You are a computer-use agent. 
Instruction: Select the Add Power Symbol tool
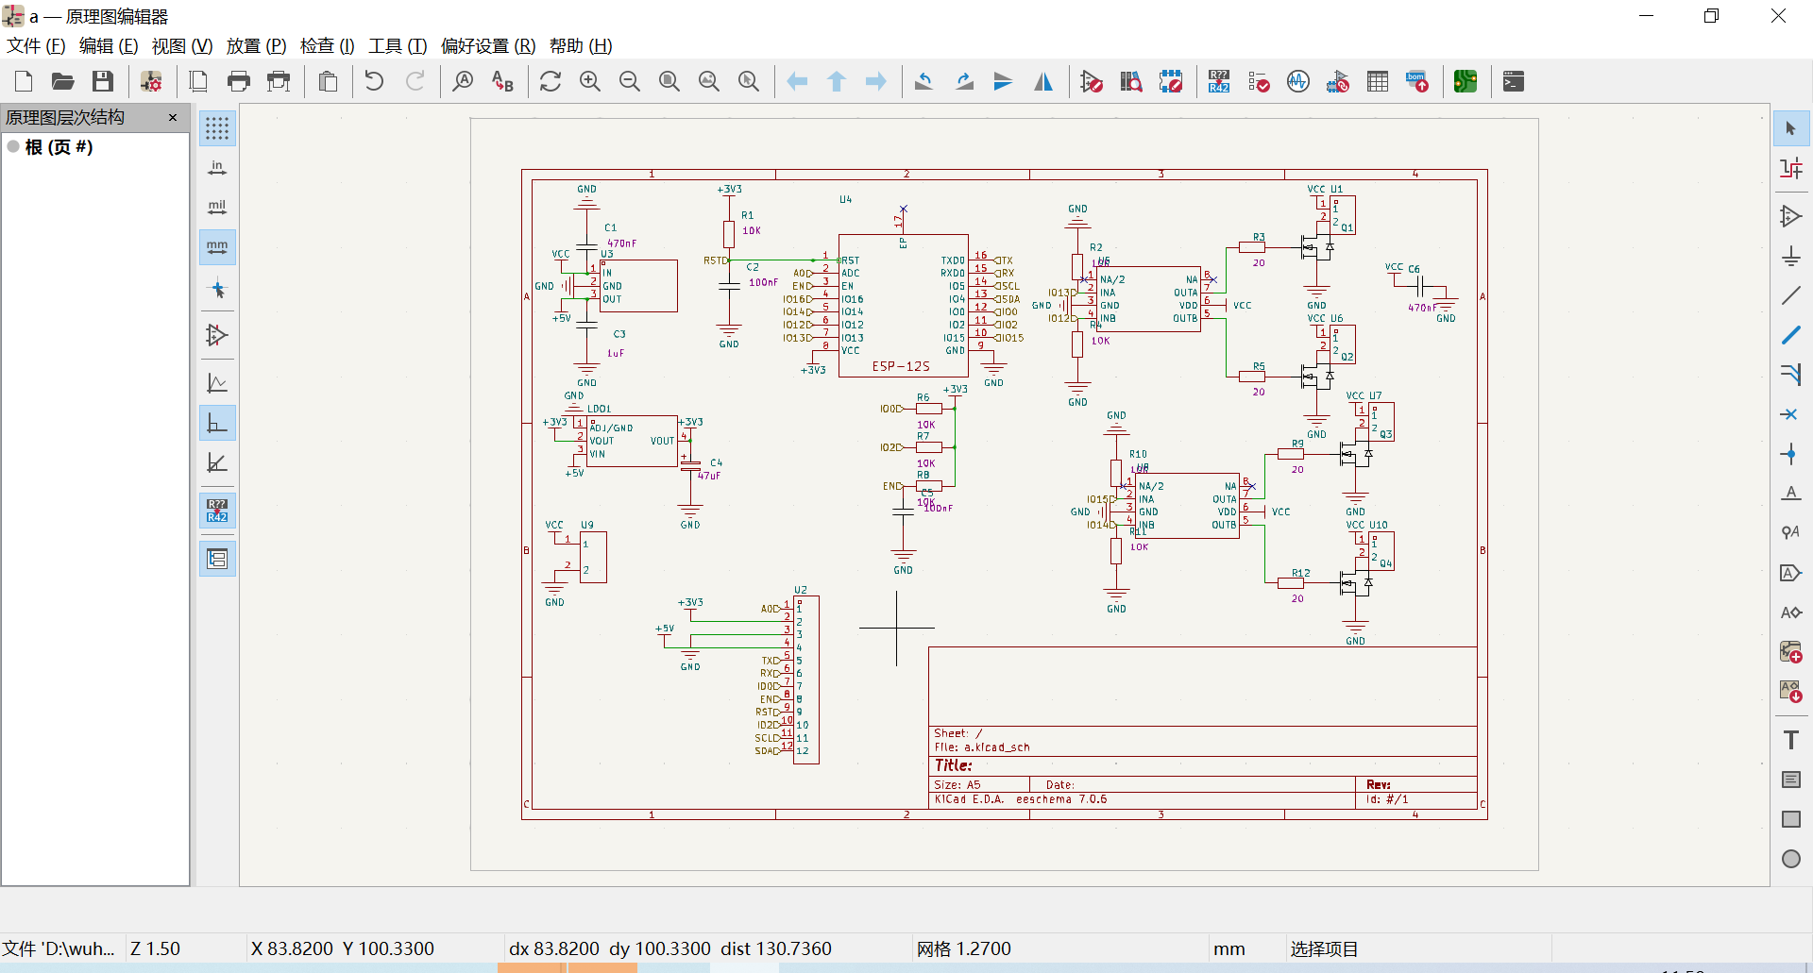(x=1791, y=257)
